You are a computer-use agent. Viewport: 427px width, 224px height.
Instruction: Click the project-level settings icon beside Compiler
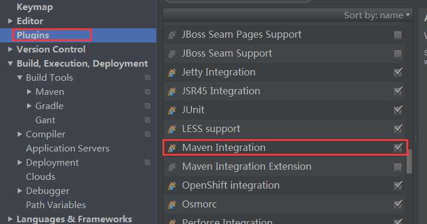point(147,134)
